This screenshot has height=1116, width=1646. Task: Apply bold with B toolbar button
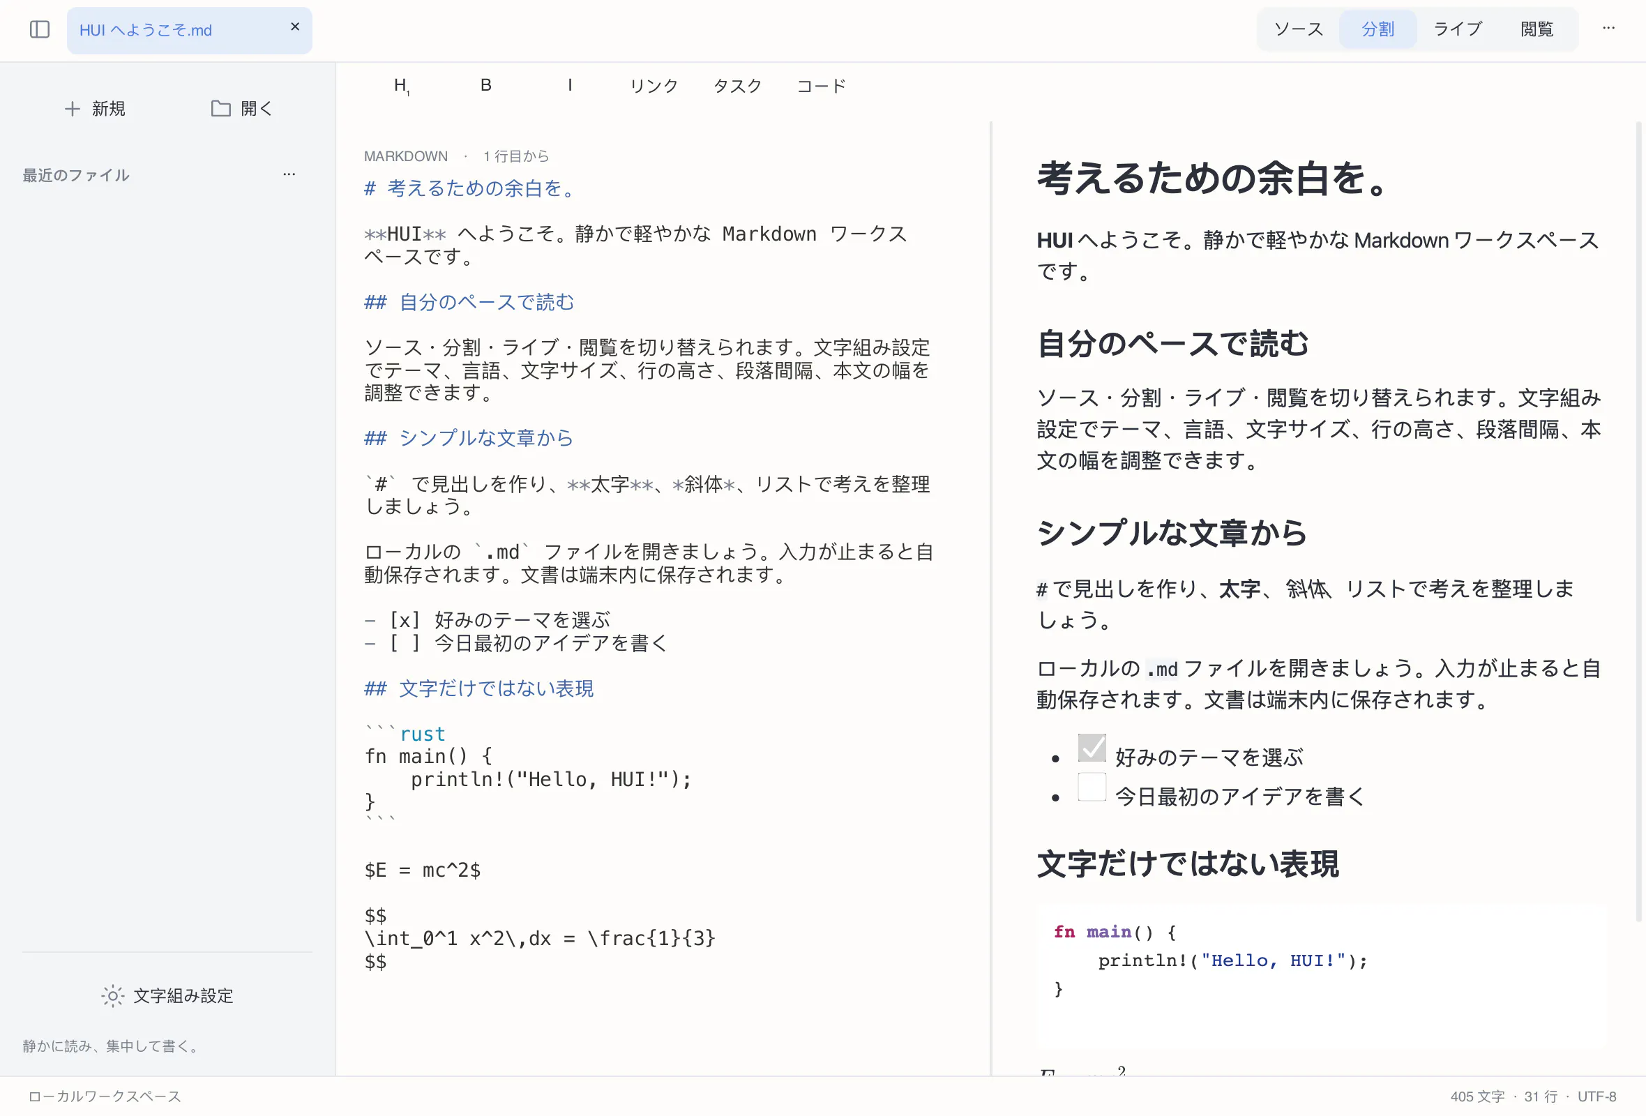[486, 86]
